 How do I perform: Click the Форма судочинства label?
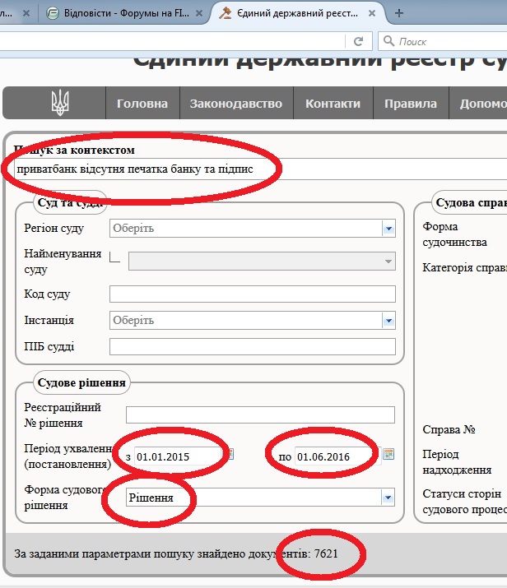coord(454,234)
